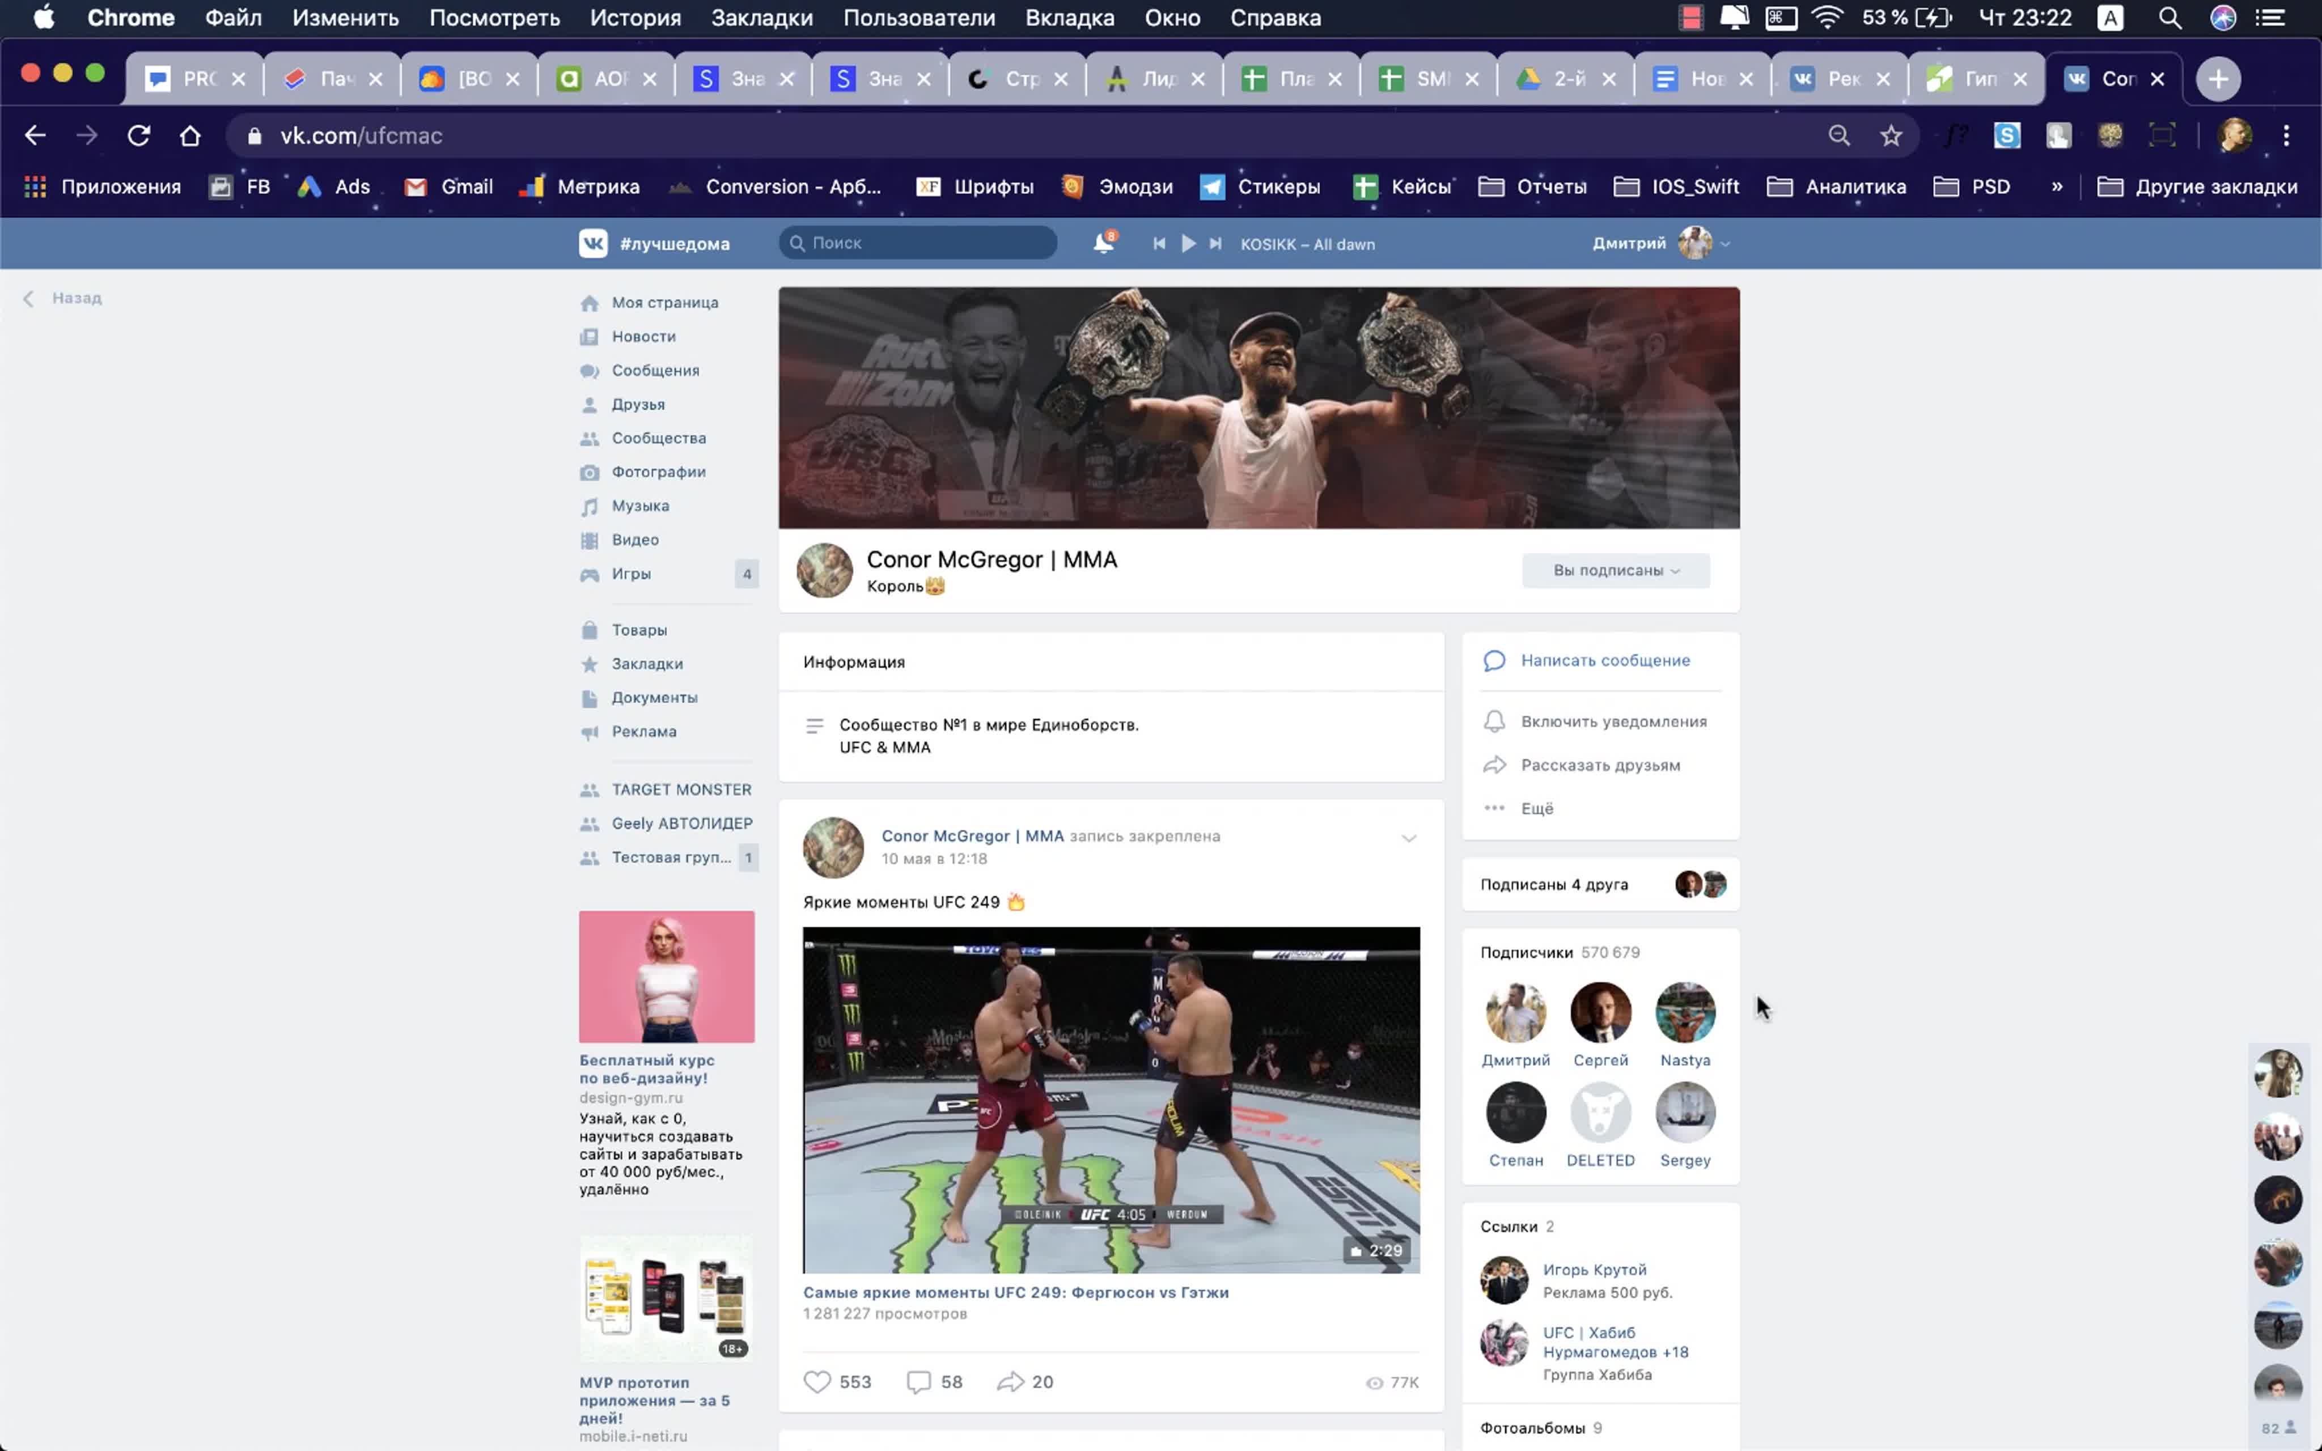Viewport: 2322px width, 1451px height.
Task: Open the Самые яркие моменты UFC 249 link
Action: coord(1015,1293)
